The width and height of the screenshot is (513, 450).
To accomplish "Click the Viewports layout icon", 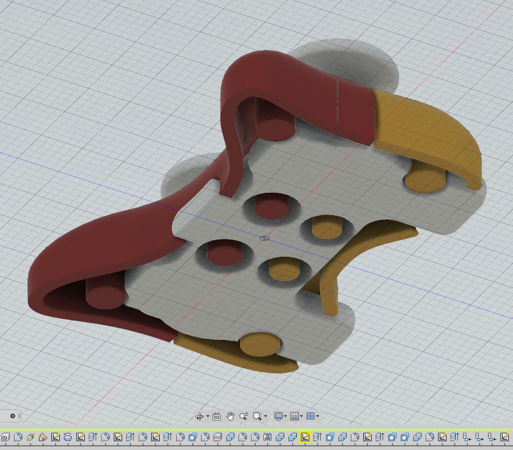I will (x=310, y=416).
